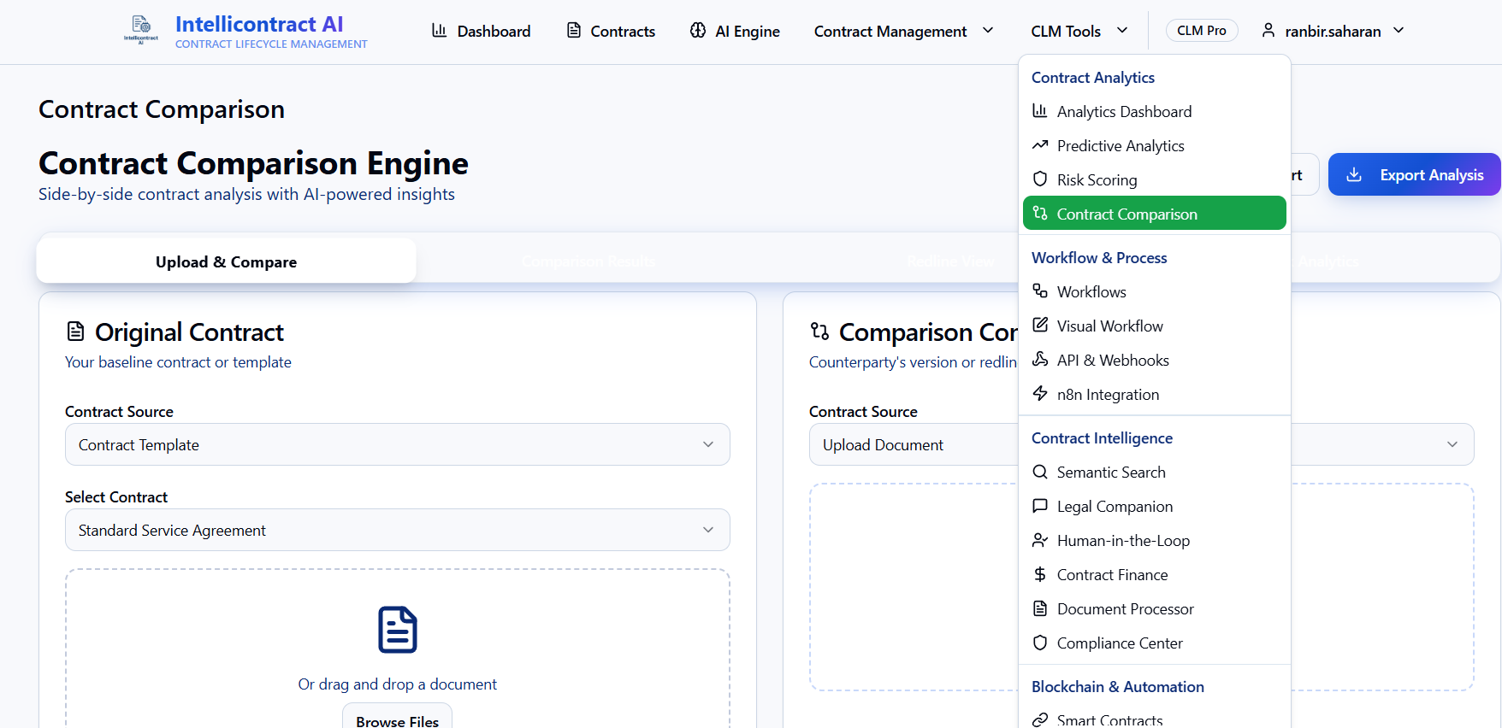
Task: Click the Predictive Analytics trend icon
Action: [x=1040, y=145]
